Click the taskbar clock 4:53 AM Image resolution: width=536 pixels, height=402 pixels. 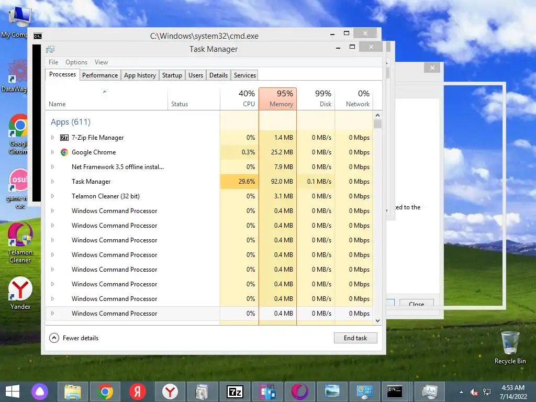point(513,388)
